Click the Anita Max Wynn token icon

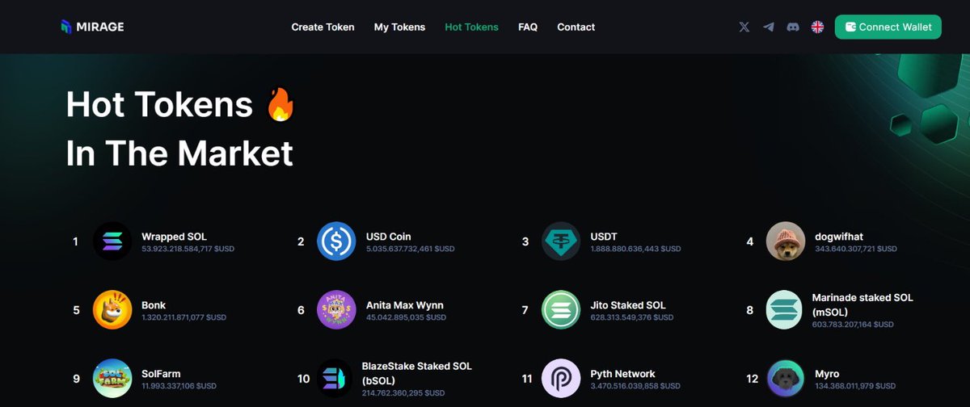pos(336,309)
